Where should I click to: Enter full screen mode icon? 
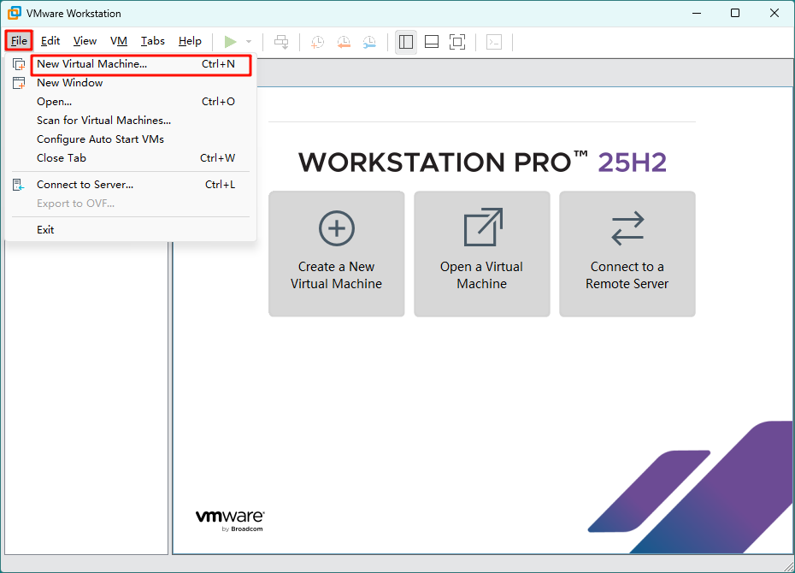point(457,42)
